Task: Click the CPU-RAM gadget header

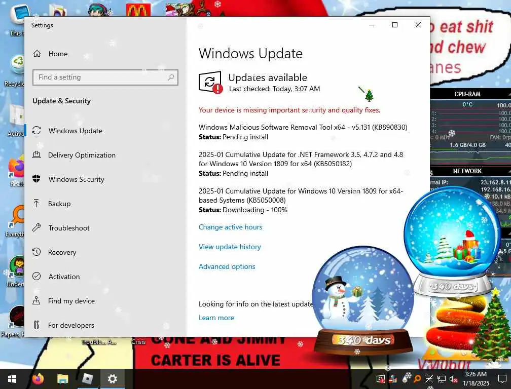Action: [467, 94]
